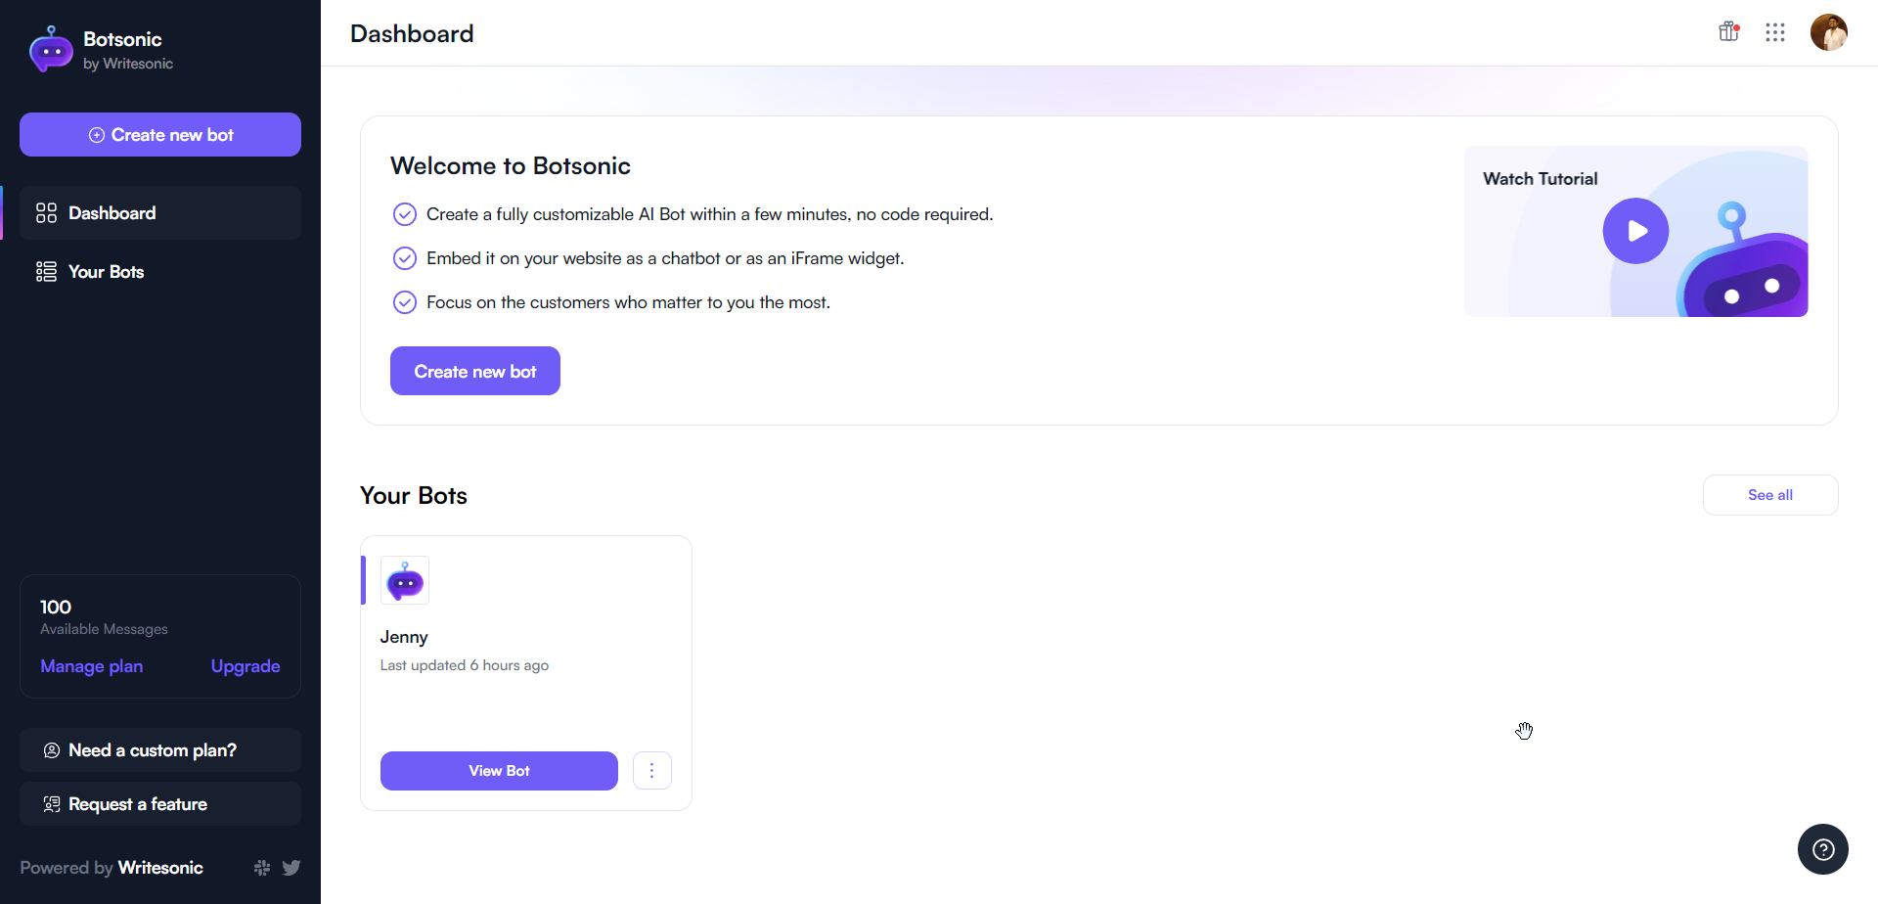Click See all next to Your Bots
This screenshot has height=904, width=1878.
tap(1769, 494)
